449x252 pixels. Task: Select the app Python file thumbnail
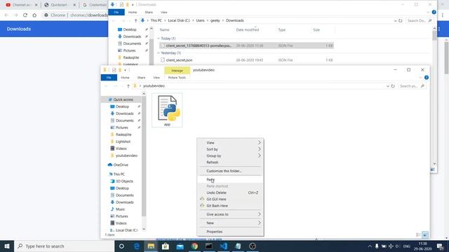[167, 111]
